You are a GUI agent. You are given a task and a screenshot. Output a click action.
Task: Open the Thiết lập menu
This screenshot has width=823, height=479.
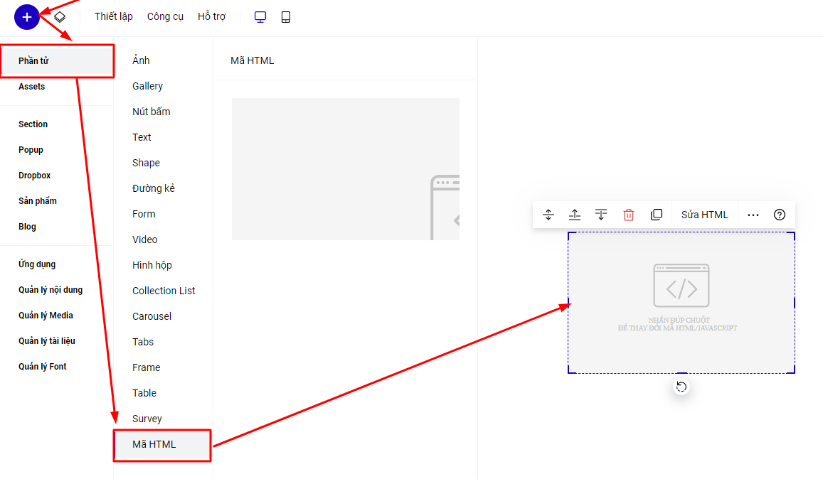(114, 16)
